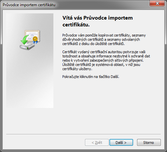Click the text certifikáty uloženy.

(x=77, y=69)
